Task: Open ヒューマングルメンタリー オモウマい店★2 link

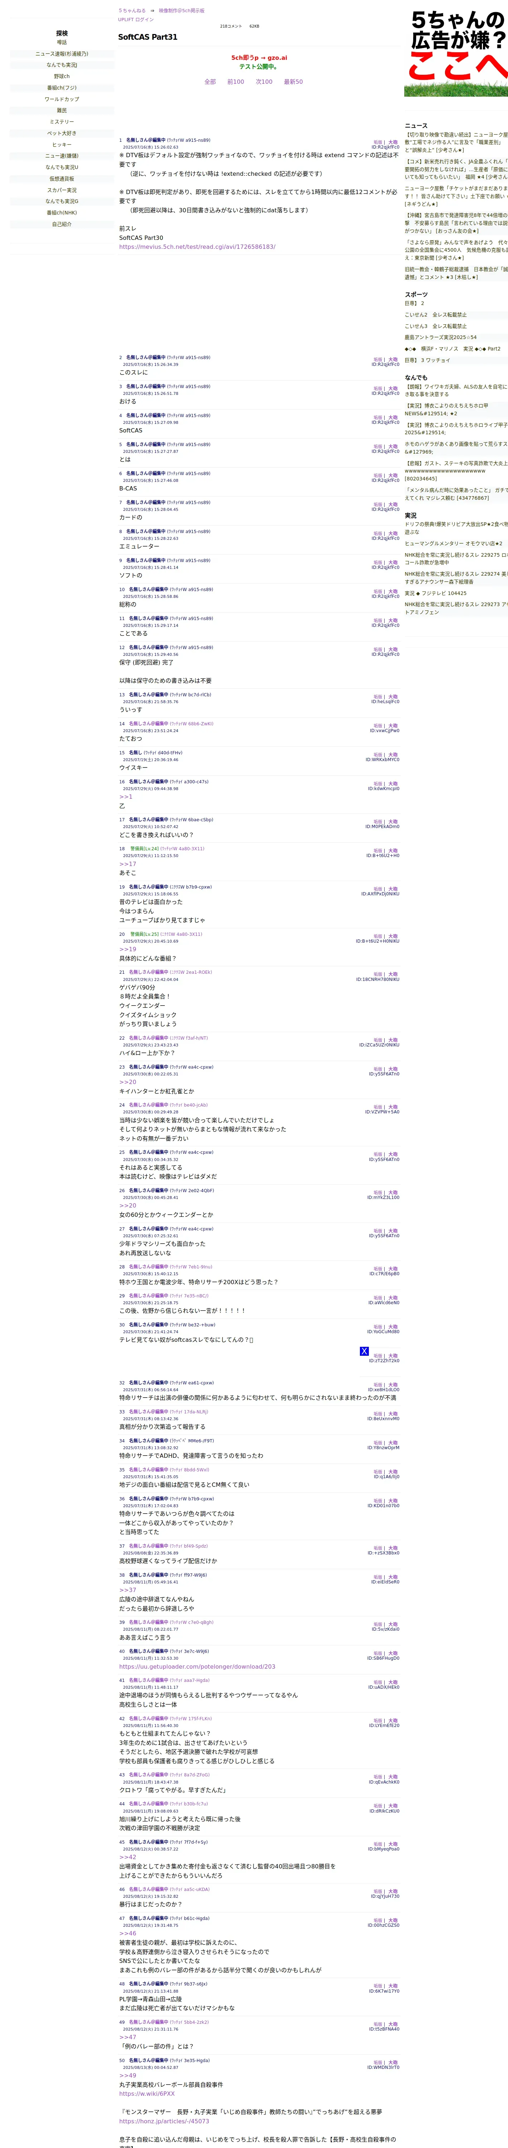Action: click(454, 544)
